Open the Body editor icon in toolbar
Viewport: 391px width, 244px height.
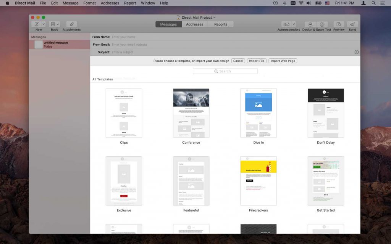[x=53, y=24]
